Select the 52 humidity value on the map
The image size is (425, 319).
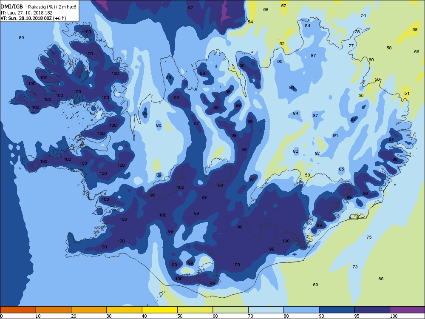point(282,44)
